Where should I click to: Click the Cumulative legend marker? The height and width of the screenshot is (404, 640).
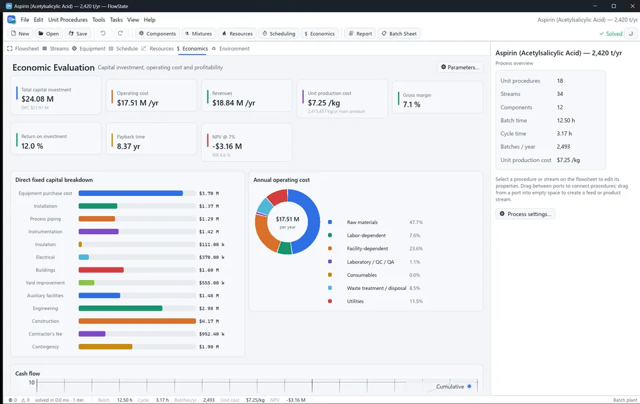[469, 386]
